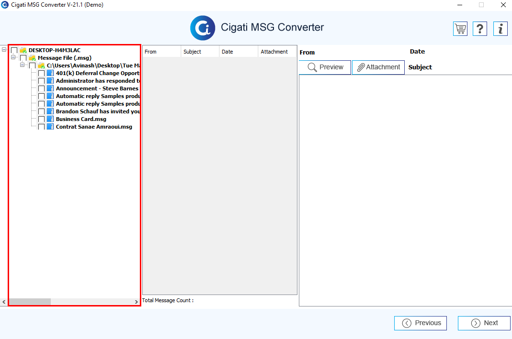Click the Cigati logo in the header

click(x=203, y=28)
